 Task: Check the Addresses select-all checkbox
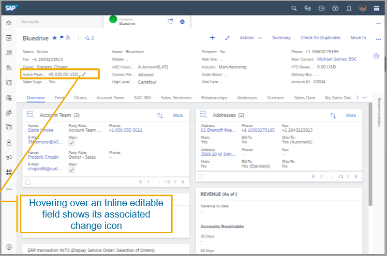[201, 177]
